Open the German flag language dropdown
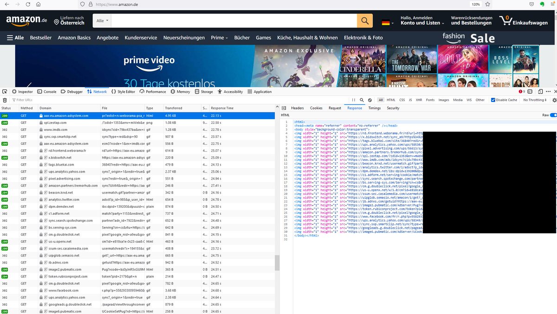This screenshot has height=314, width=557. [x=388, y=22]
